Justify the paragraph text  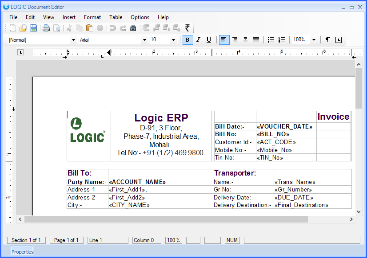pos(256,40)
